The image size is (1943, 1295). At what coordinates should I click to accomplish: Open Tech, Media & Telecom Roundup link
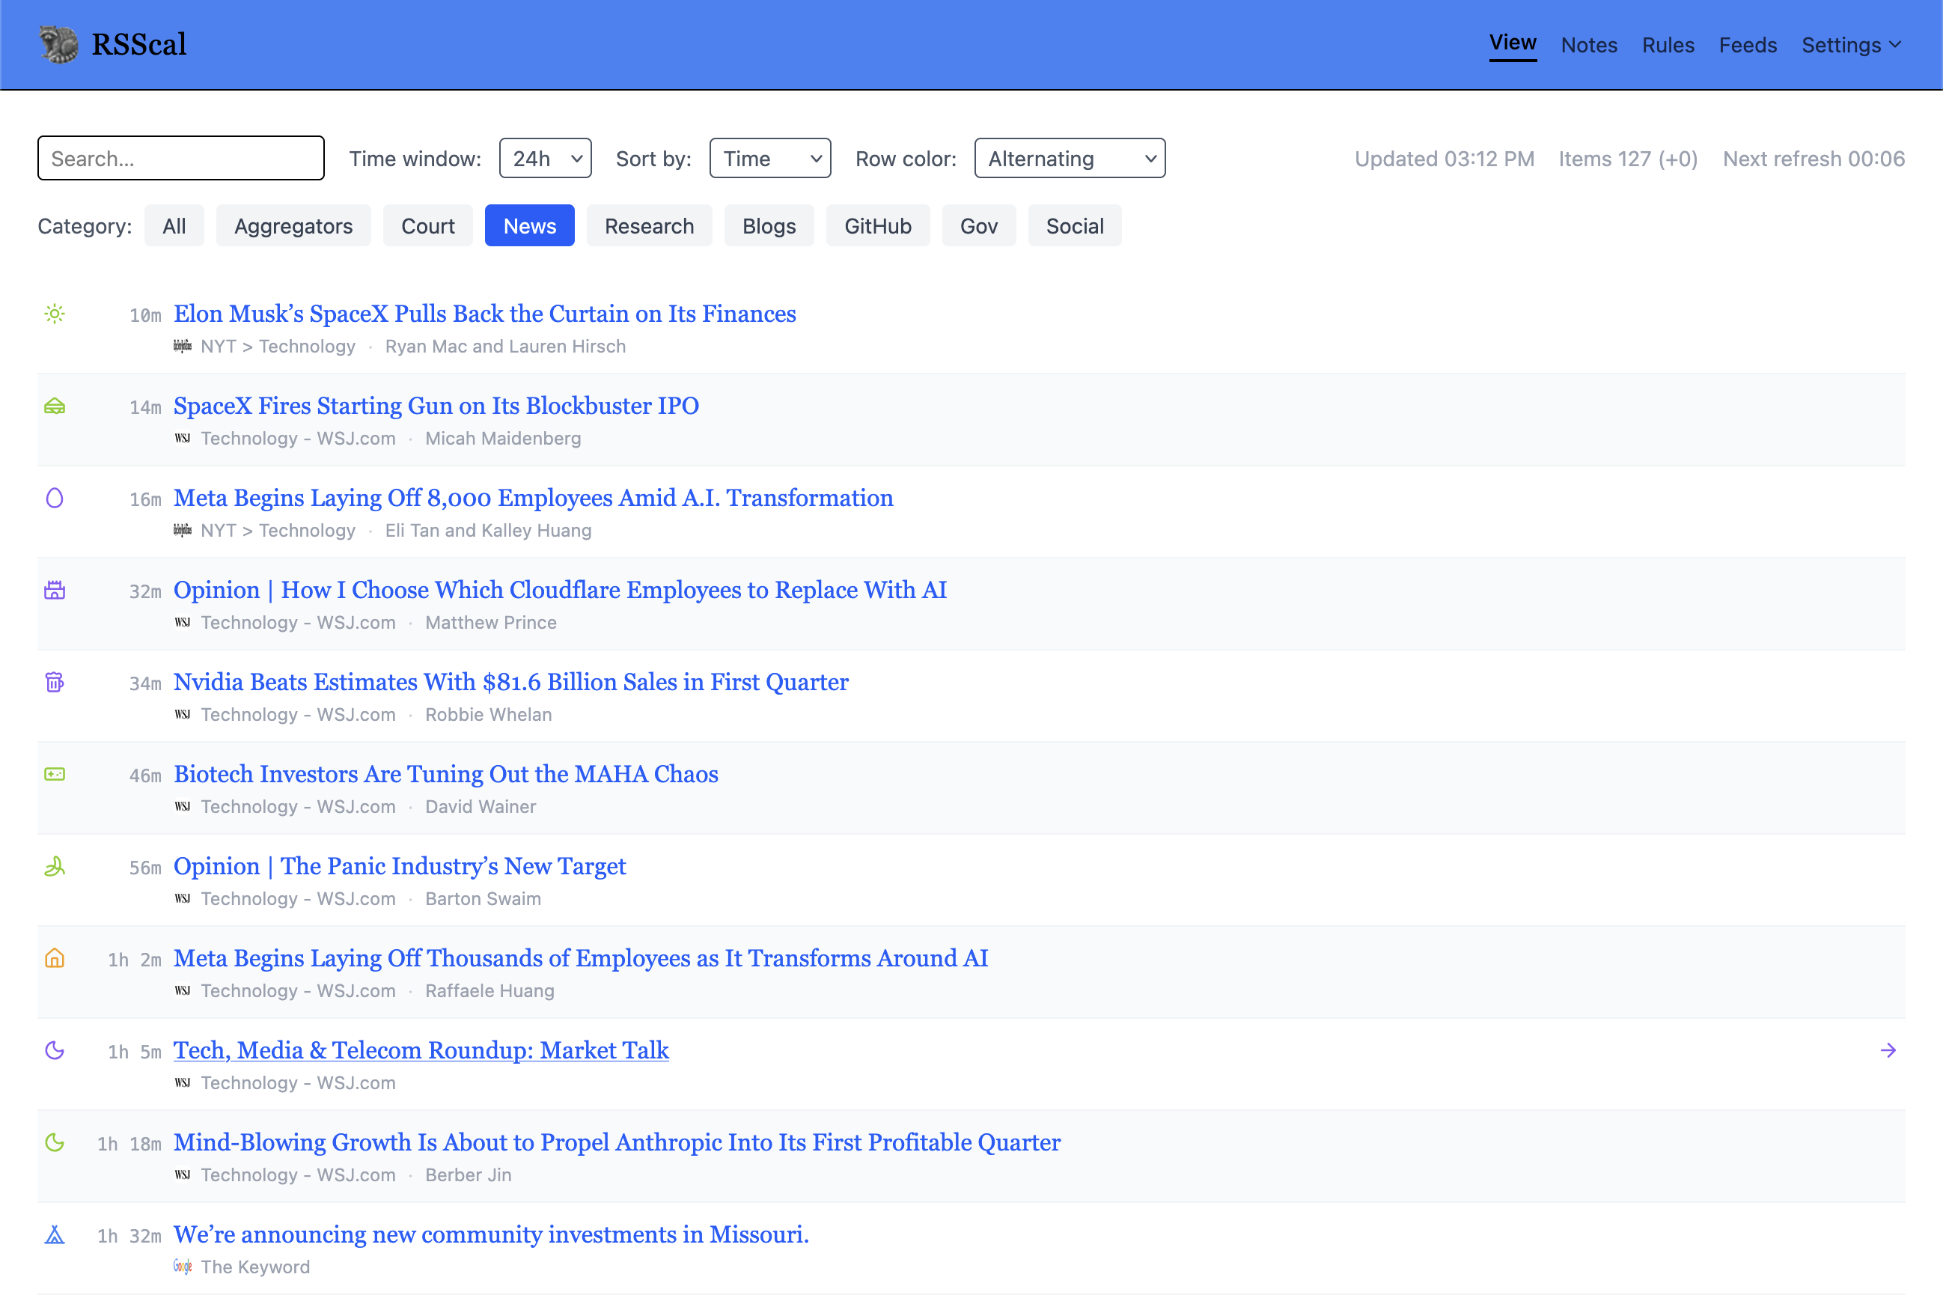point(421,1050)
